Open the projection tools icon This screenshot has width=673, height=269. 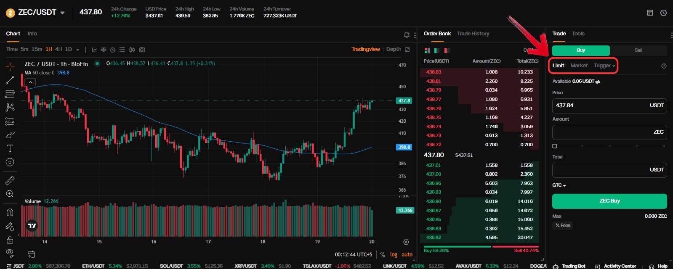[10, 121]
